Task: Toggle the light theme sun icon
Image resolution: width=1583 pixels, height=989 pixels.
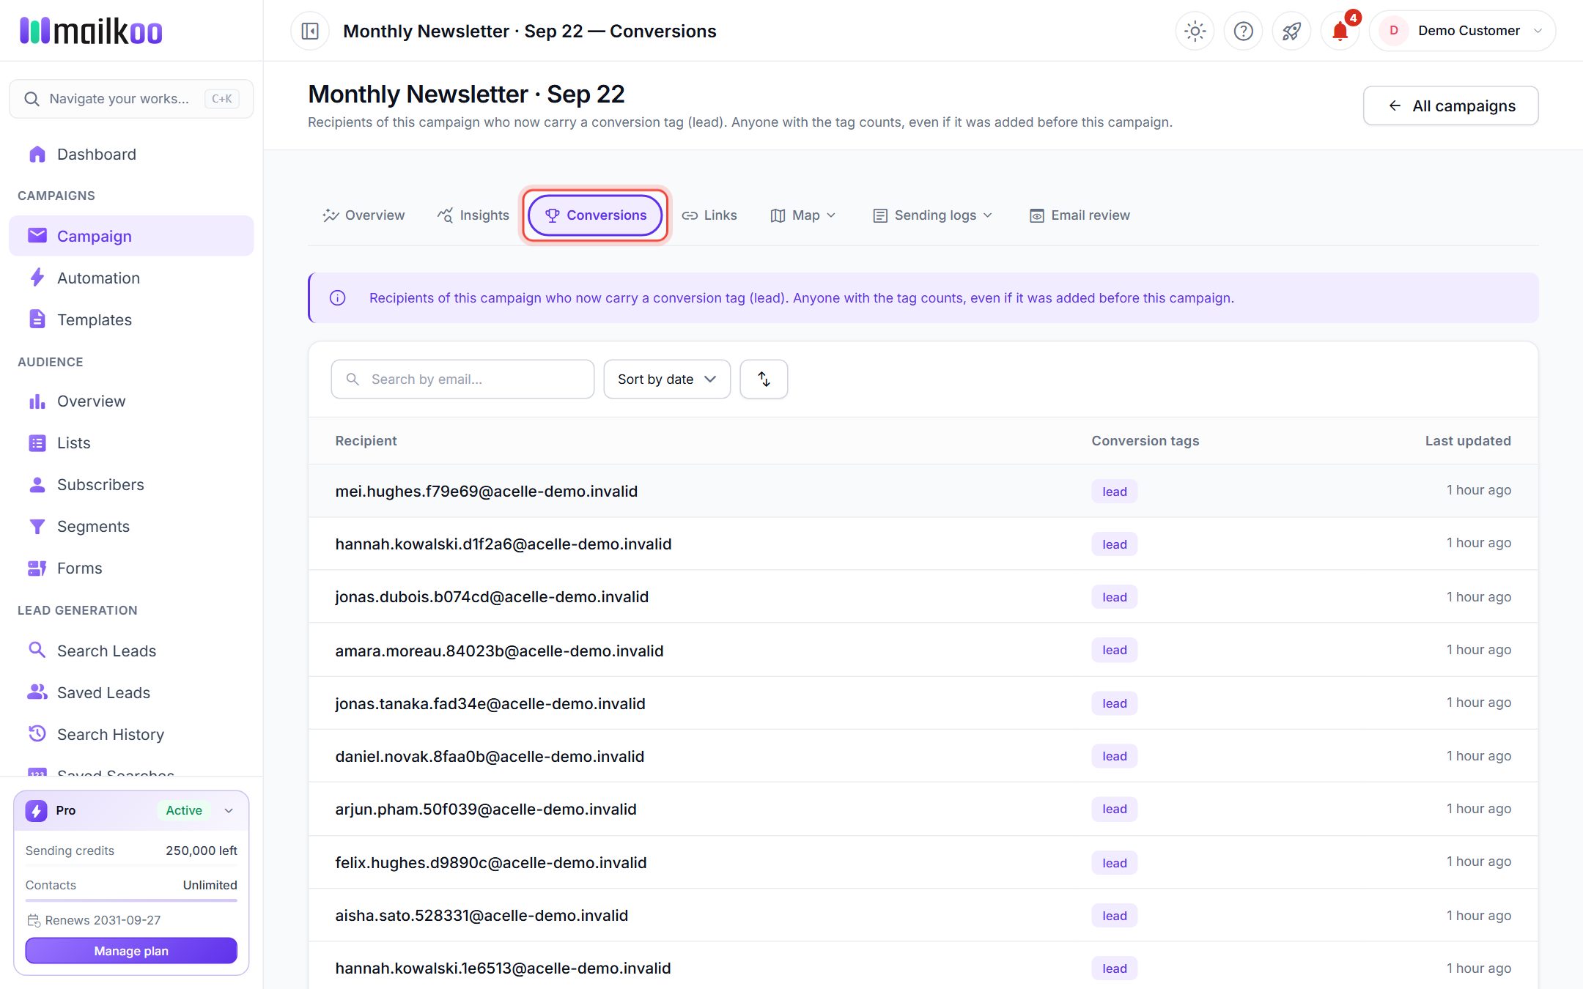Action: coord(1195,31)
